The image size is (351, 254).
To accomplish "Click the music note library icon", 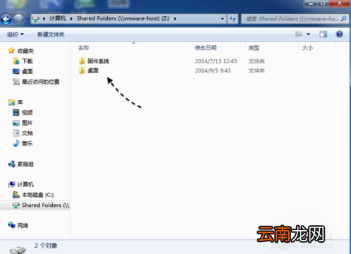I will (16, 143).
